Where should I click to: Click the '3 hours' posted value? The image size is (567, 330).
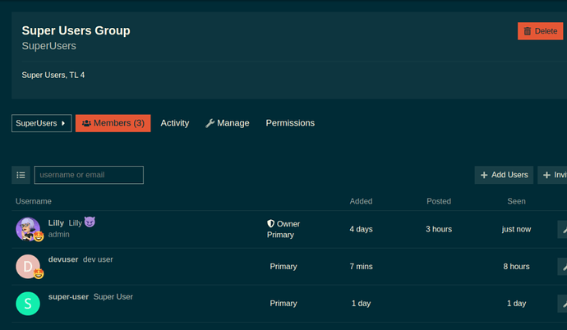439,229
